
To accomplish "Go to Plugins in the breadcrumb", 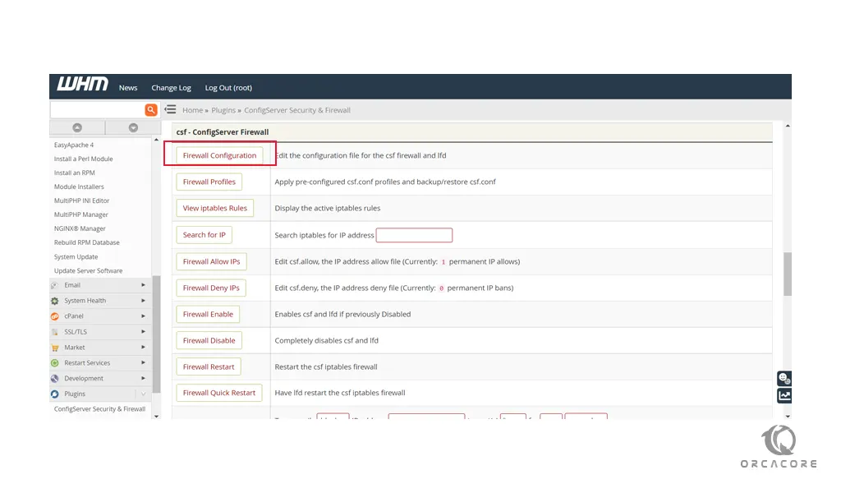I will [223, 110].
